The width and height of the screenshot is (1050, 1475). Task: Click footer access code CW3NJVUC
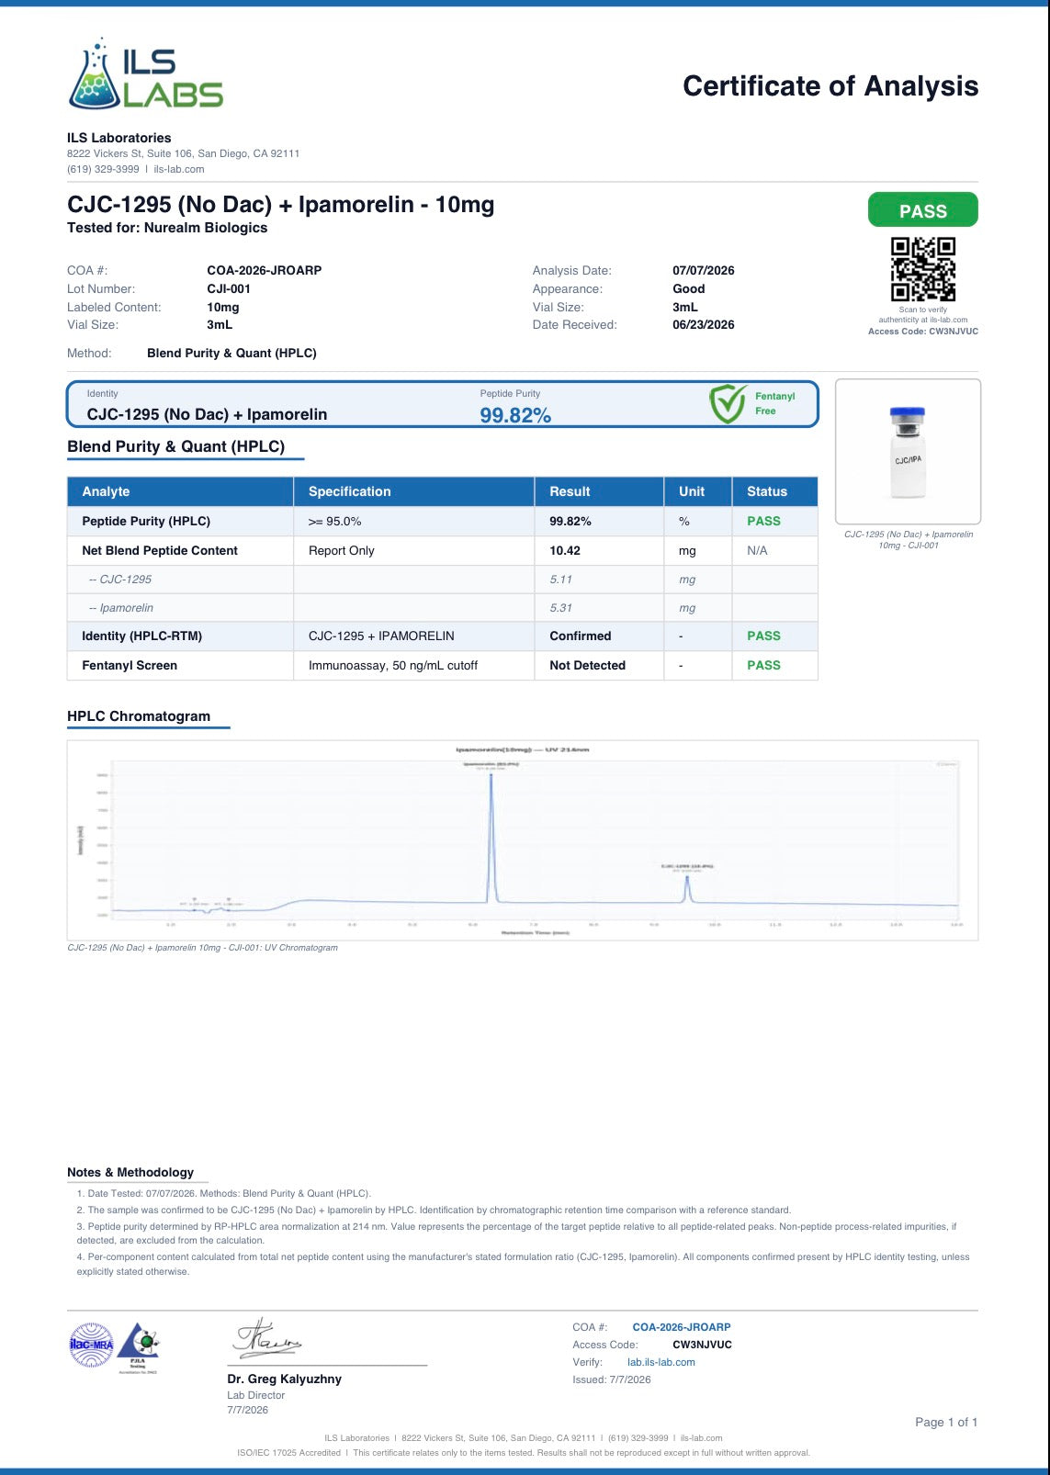click(702, 1345)
